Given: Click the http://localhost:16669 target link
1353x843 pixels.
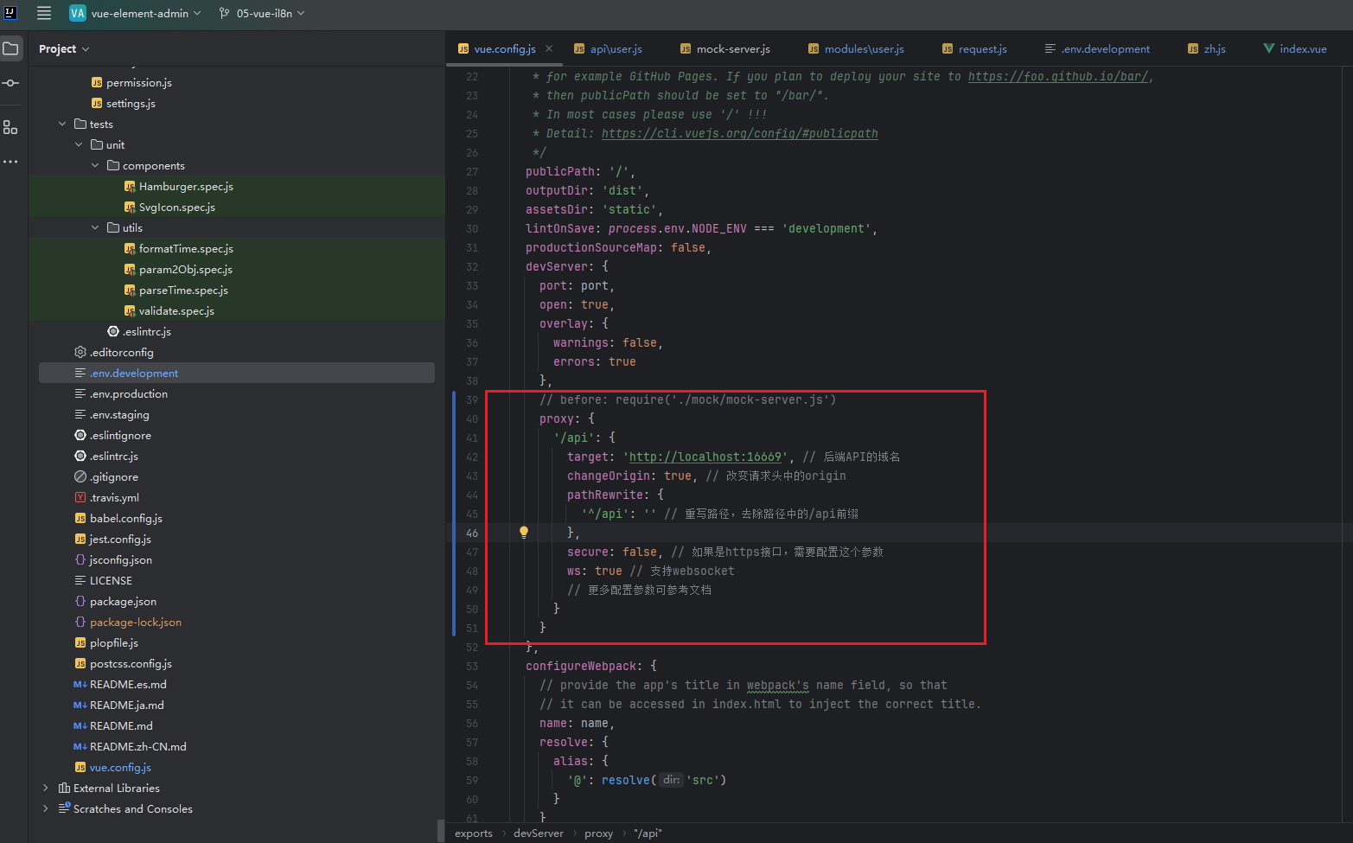Looking at the screenshot, I should pyautogui.click(x=705, y=457).
